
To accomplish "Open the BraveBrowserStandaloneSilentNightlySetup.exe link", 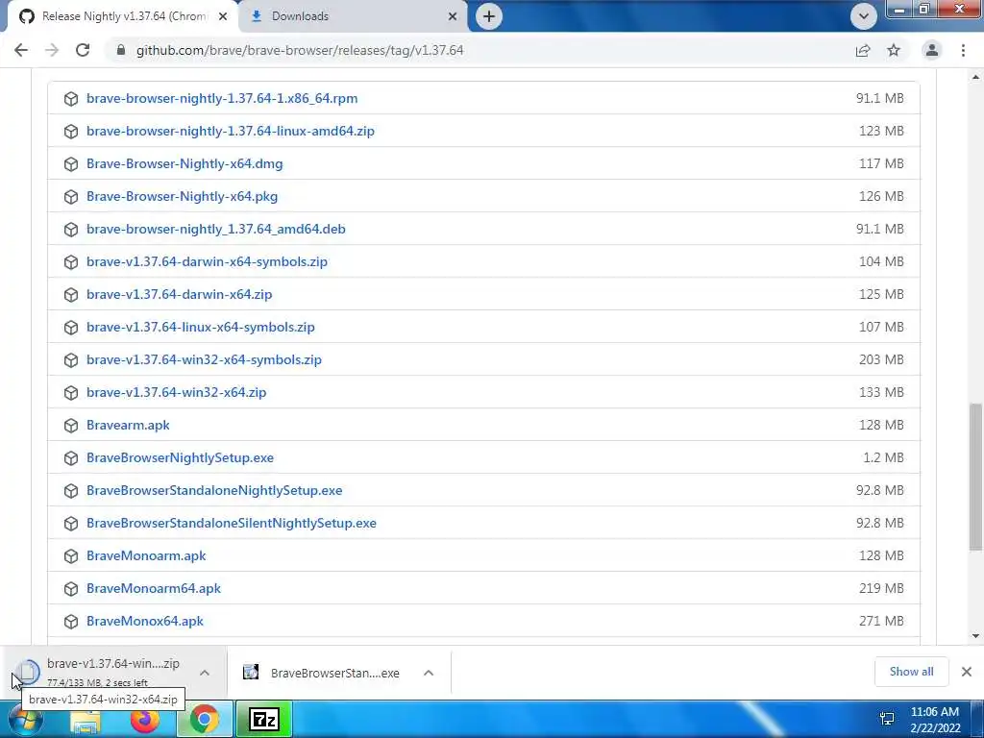I will [232, 523].
